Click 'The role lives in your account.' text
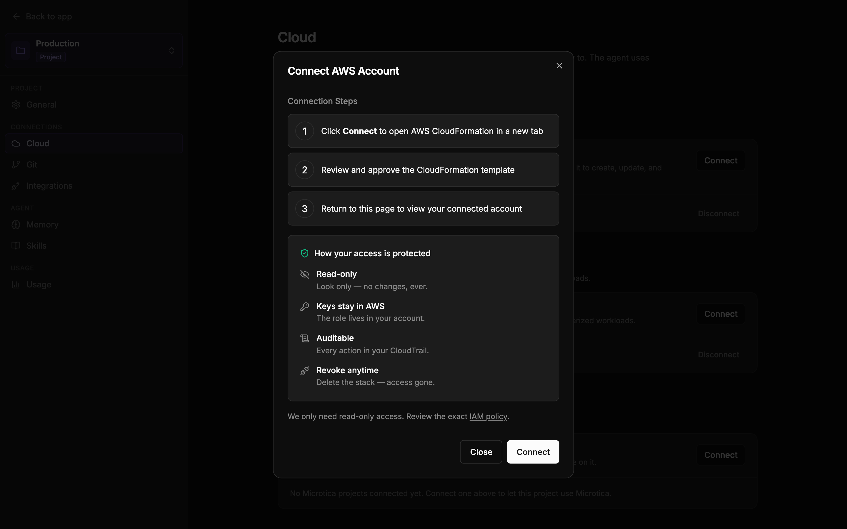Screen dimensions: 847x529 coord(370,318)
